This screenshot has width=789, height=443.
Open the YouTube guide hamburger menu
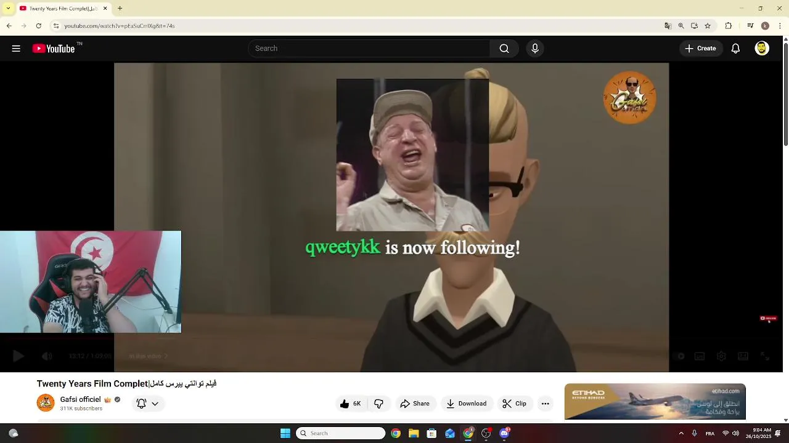[x=16, y=49]
